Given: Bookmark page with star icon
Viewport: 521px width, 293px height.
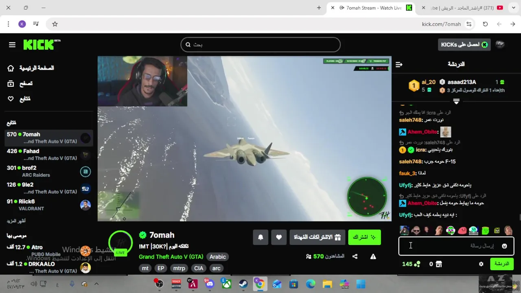Looking at the screenshot, I should 55,24.
